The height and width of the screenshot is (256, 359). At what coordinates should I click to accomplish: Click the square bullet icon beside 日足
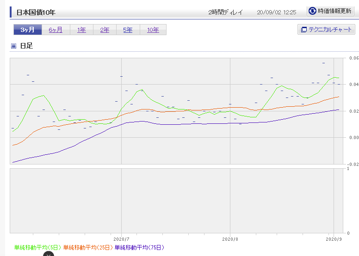pos(13,46)
